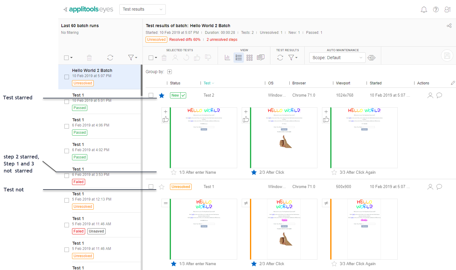Image resolution: width=456 pixels, height=270 pixels.
Task: Select the Test 2 row checkbox
Action: [151, 95]
